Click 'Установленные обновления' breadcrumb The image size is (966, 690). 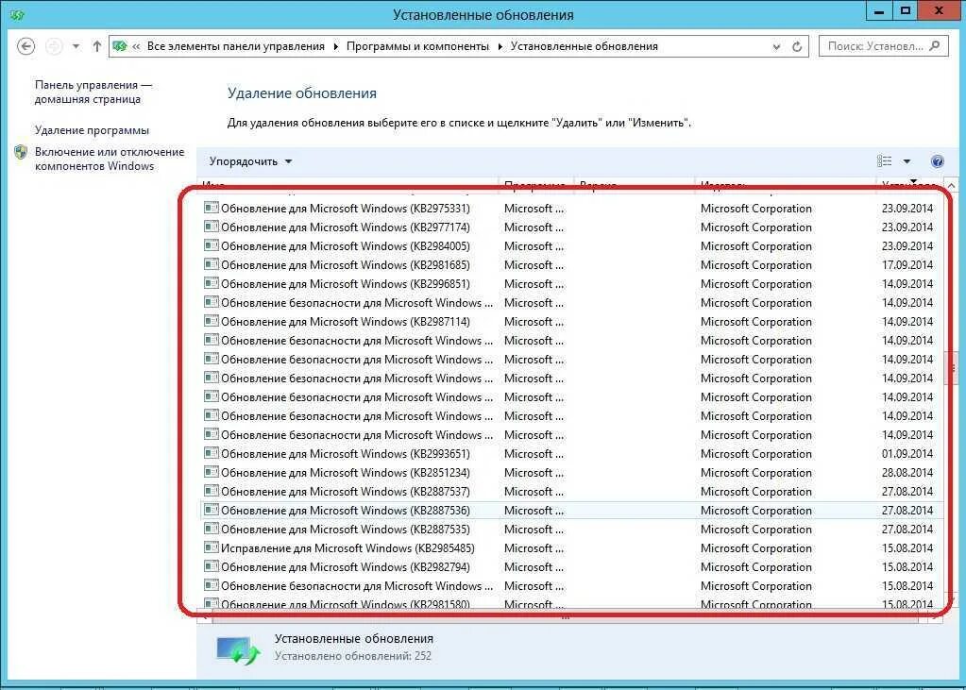click(x=584, y=46)
